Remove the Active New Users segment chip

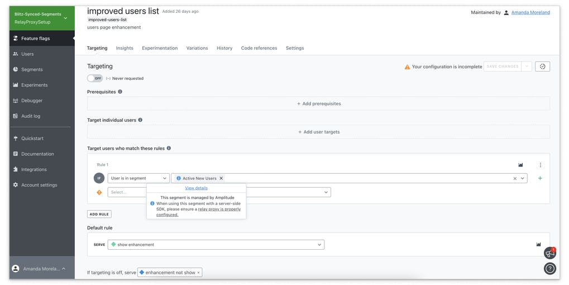(x=221, y=178)
